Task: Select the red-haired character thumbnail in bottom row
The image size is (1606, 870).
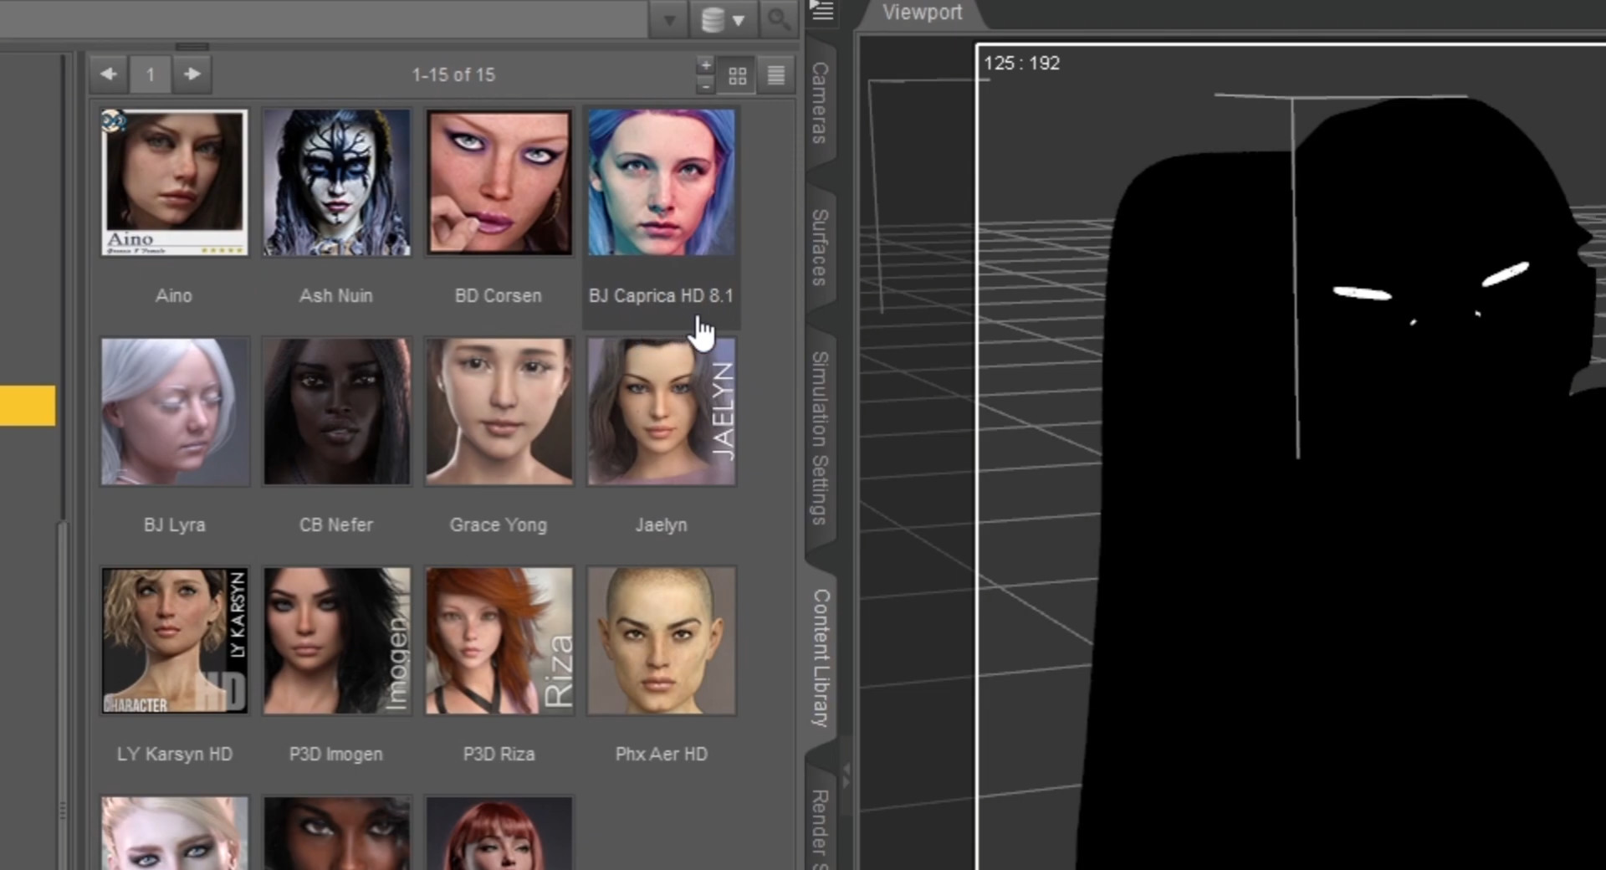Action: coord(499,833)
